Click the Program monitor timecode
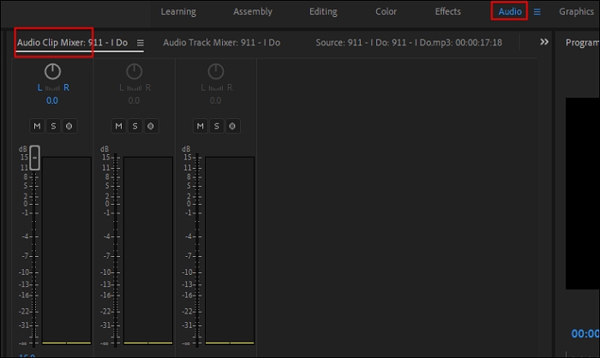Viewport: 600px width, 358px height. 585,333
